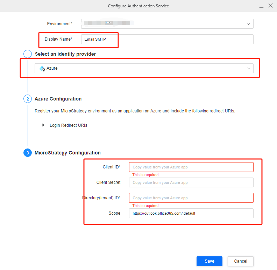Minimize the Configure Authentication Service dialog

click(261, 6)
